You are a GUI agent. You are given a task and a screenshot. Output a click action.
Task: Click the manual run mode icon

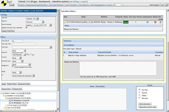(x=161, y=22)
